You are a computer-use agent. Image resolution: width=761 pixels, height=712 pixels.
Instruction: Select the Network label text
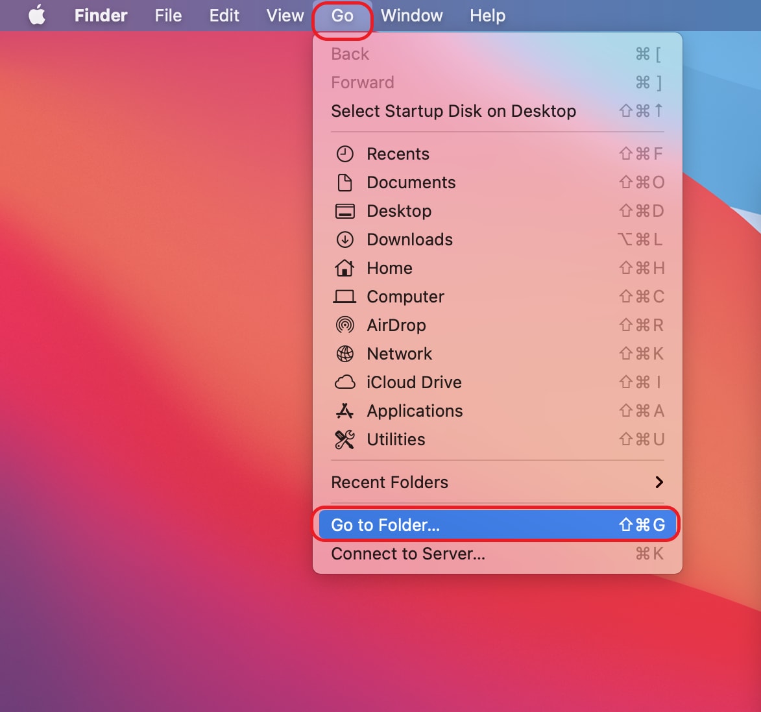coord(399,354)
